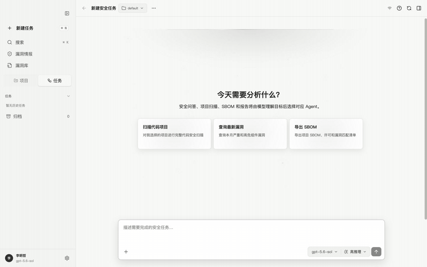Image resolution: width=427 pixels, height=267 pixels.
Task: Click the 李 avatar circle
Action: (9, 258)
